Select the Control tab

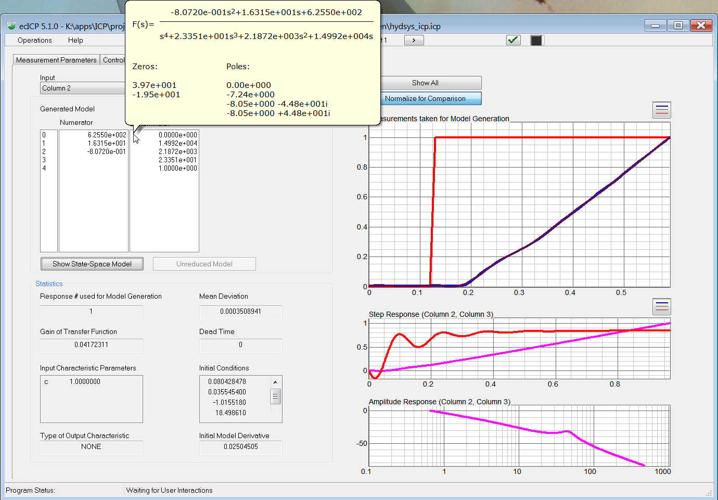point(113,60)
